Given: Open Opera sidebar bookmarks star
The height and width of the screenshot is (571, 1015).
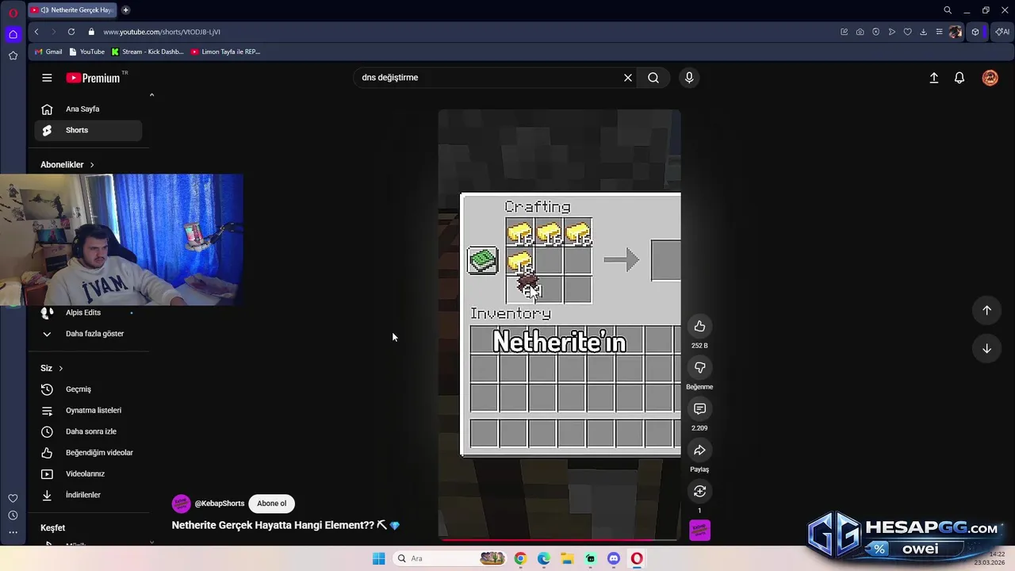Looking at the screenshot, I should [13, 56].
